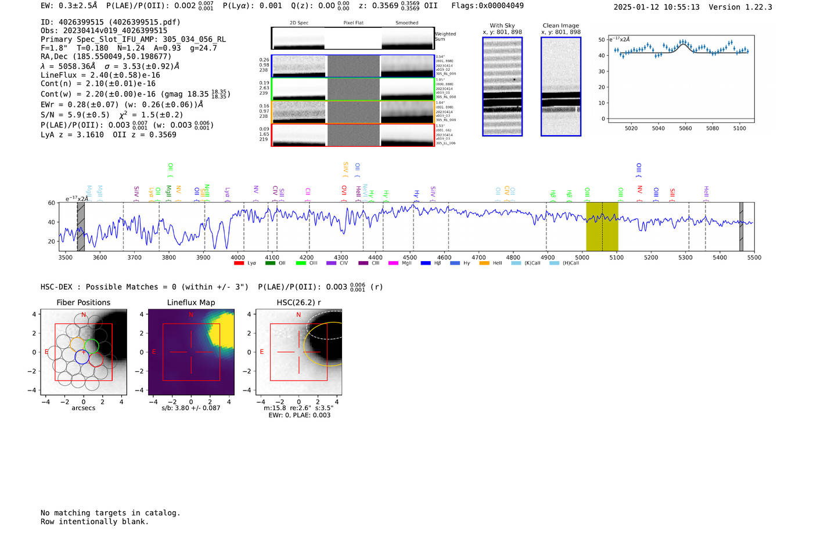The height and width of the screenshot is (553, 813).
Task: Click the Pixel Flat column header
Action: (353, 23)
